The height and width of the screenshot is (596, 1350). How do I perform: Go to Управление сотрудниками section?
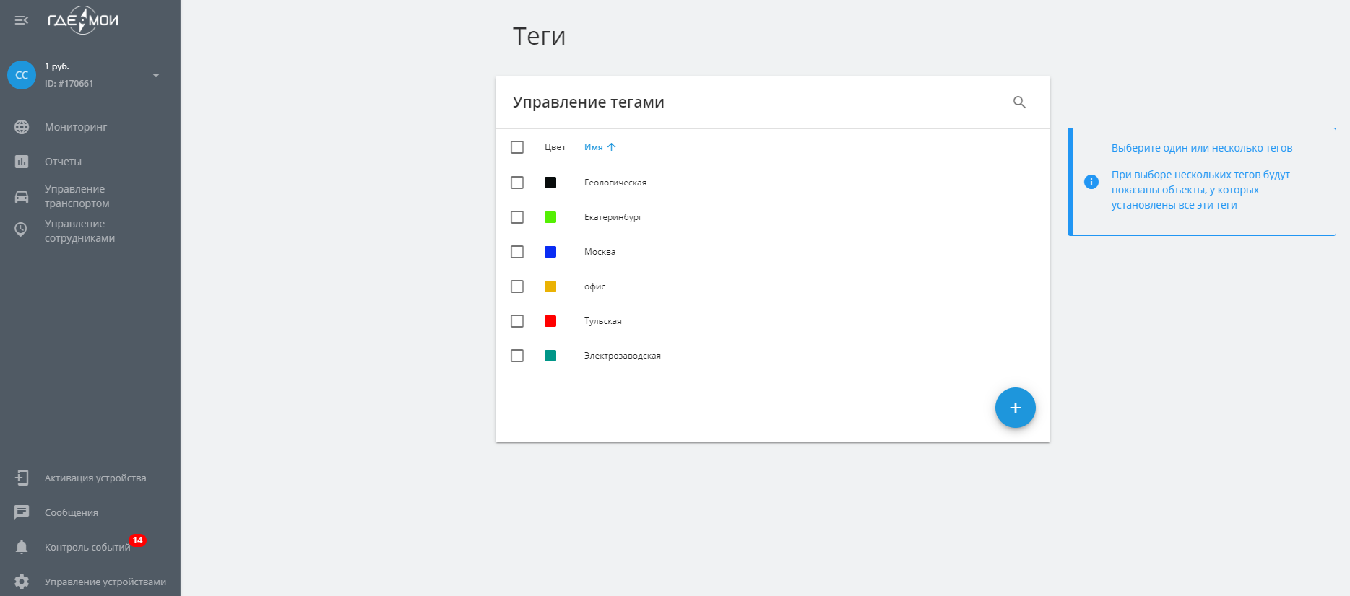[79, 231]
